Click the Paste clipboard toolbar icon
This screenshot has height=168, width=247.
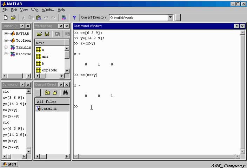pyautogui.click(x=39, y=17)
